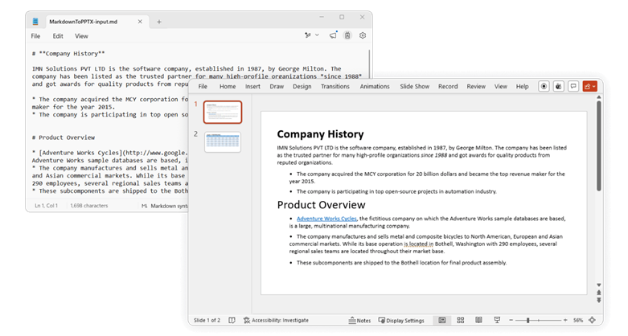Open the Edit menu in Notepad
628x336 pixels.
58,36
